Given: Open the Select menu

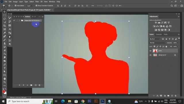Looking at the screenshot, I should click(32, 2).
